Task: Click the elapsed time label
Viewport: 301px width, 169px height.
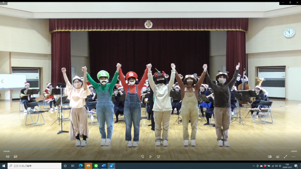Action: click(6, 151)
